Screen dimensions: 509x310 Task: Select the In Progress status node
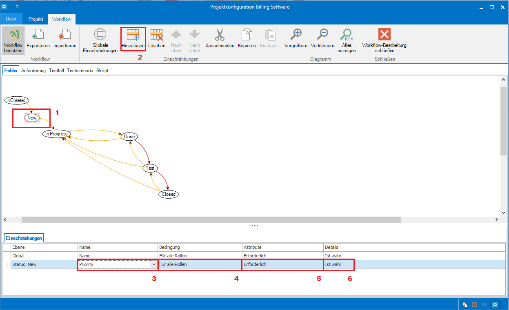pos(56,134)
